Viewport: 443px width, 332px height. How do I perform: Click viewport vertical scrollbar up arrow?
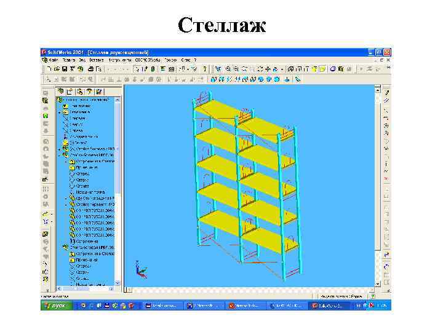378,90
